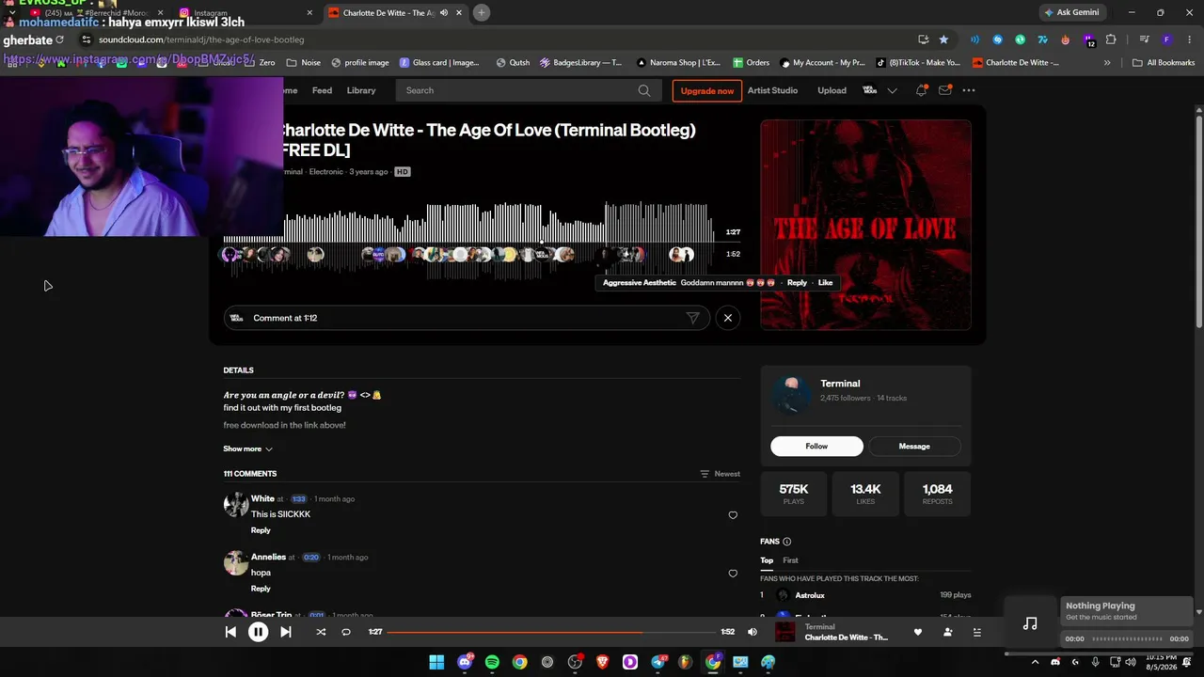Reply to Aggressive Aesthetic's waveform comment
1204x677 pixels.
coord(797,282)
